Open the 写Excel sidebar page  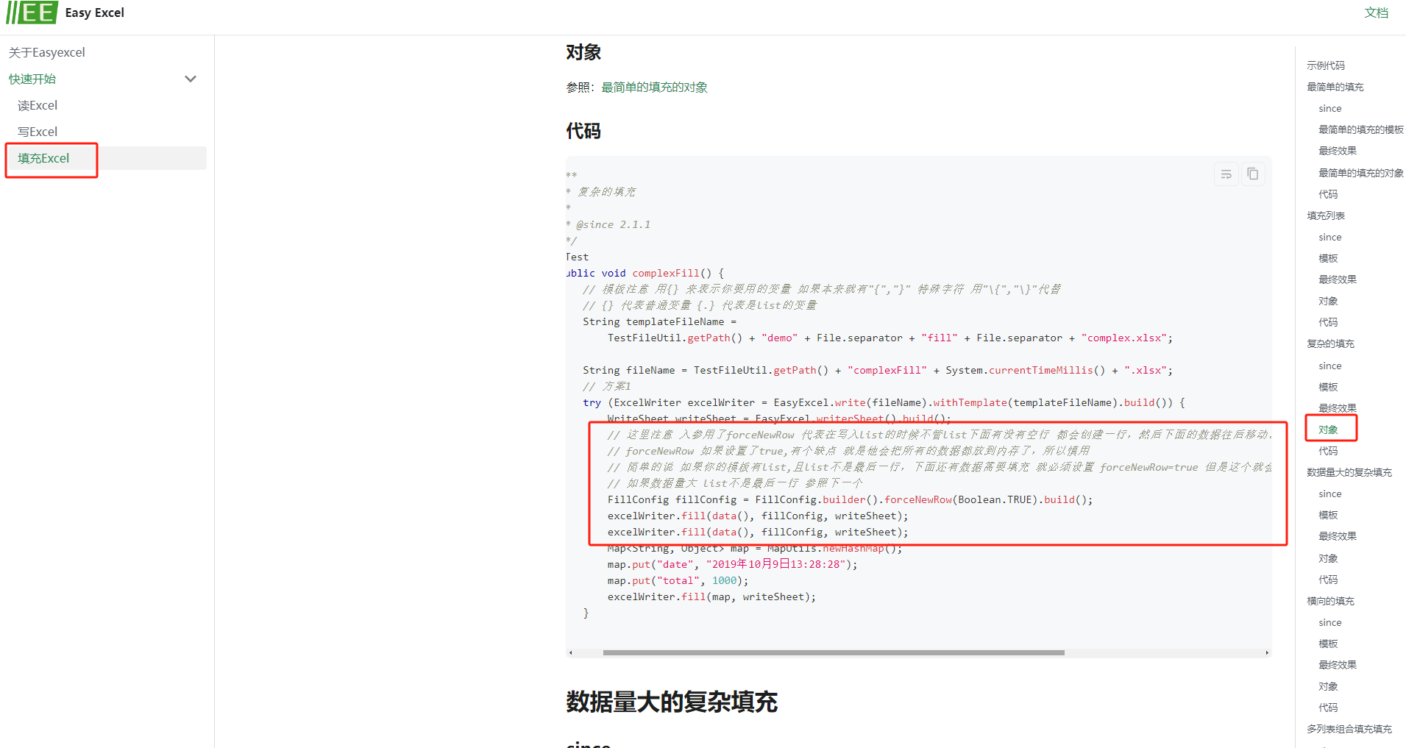[x=38, y=132]
